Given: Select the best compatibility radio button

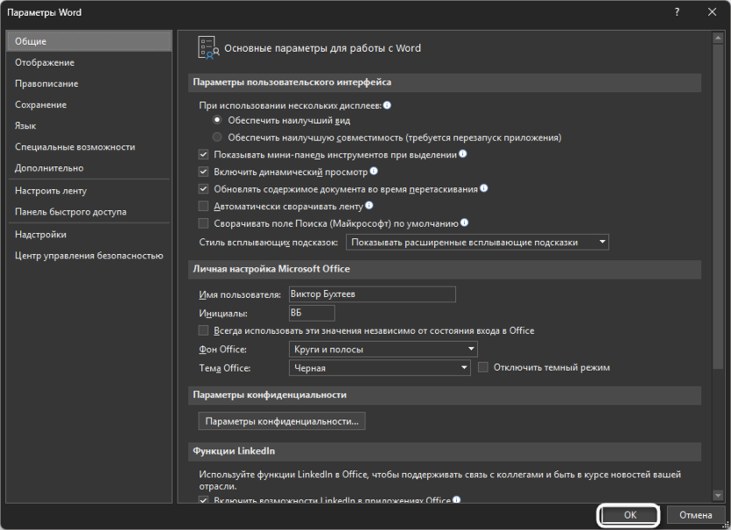Looking at the screenshot, I should [216, 138].
